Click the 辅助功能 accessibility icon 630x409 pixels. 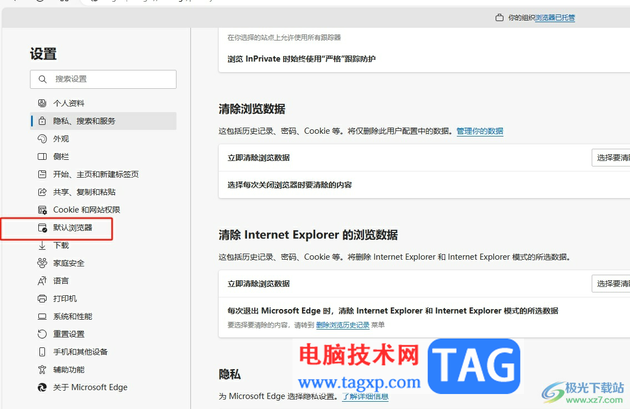[x=42, y=370]
